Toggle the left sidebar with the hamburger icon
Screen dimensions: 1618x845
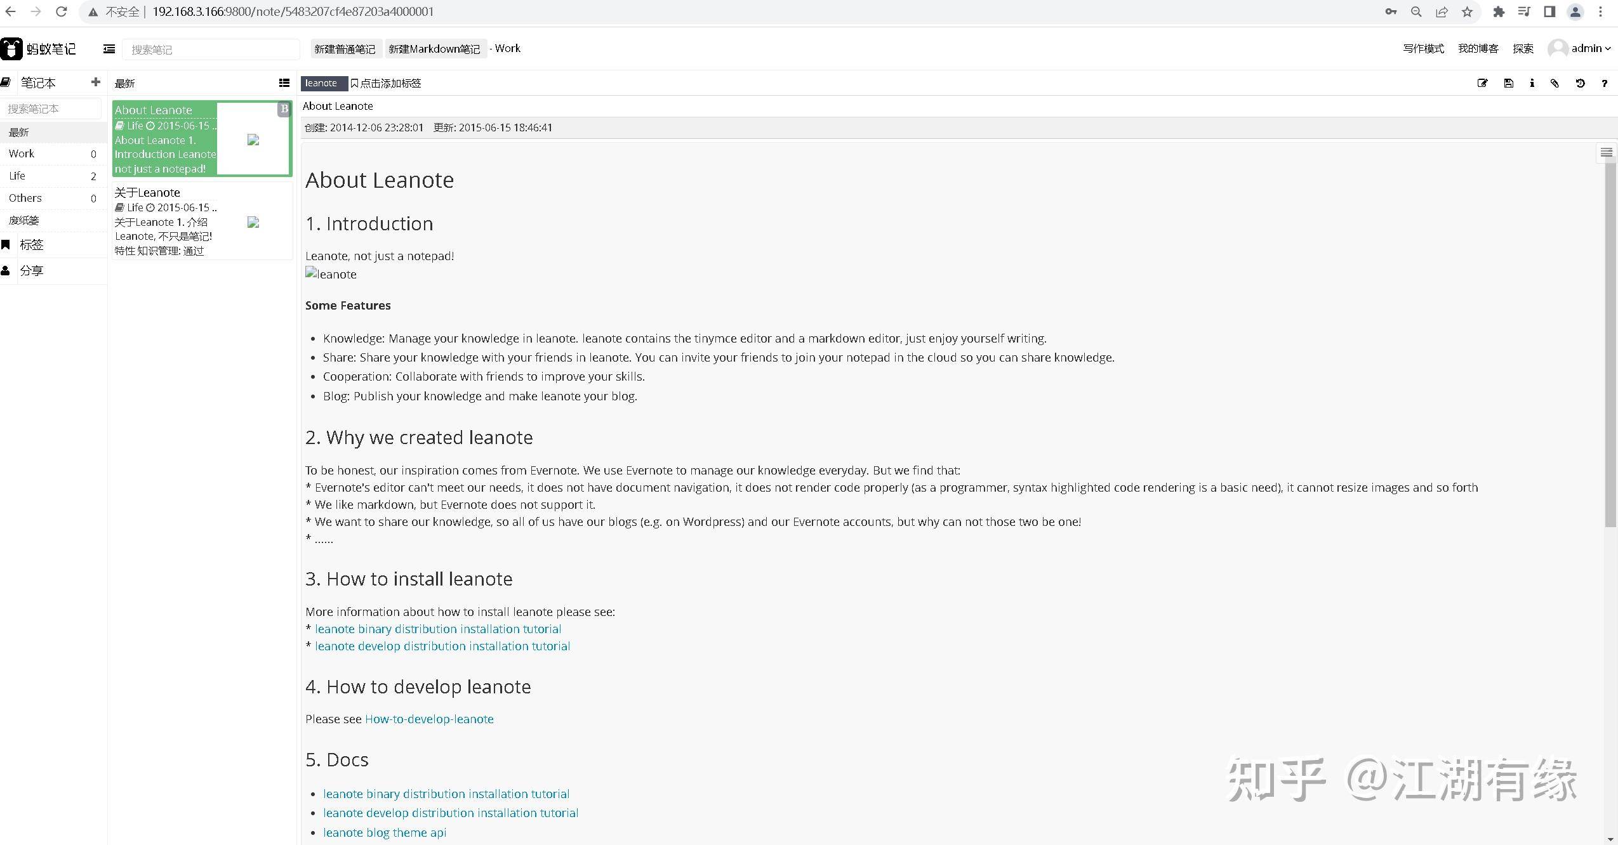click(109, 49)
